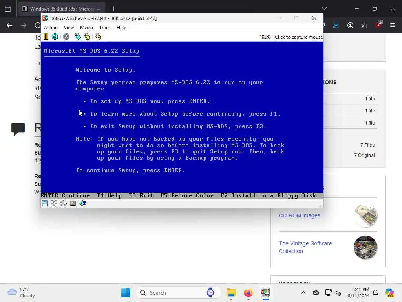Pause the 86Box emulation
Screen dimensions: 402x302
click(x=46, y=37)
